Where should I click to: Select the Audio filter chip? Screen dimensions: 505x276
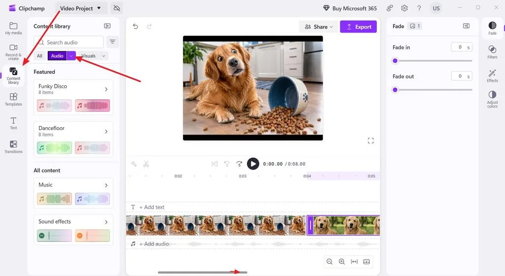pos(57,56)
